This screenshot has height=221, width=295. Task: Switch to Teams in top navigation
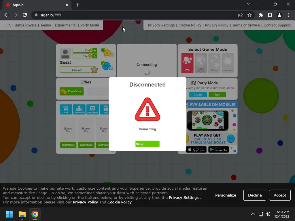pos(46,25)
